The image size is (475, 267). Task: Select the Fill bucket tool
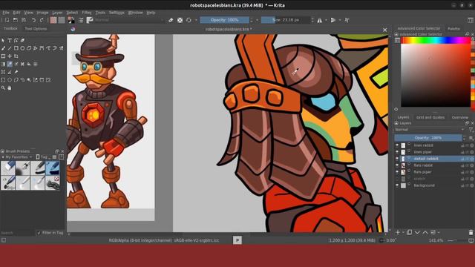tap(29, 64)
